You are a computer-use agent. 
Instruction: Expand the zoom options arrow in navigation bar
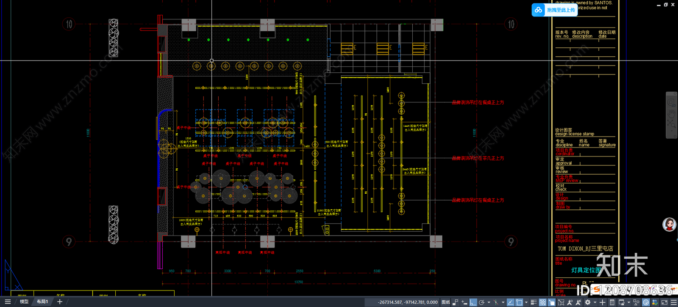click(x=671, y=131)
